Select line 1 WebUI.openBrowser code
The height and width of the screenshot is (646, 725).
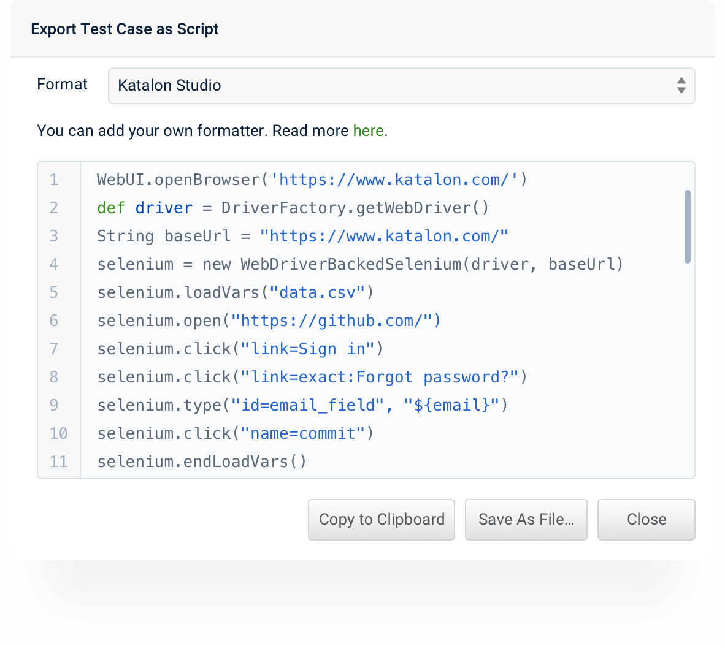pos(312,180)
